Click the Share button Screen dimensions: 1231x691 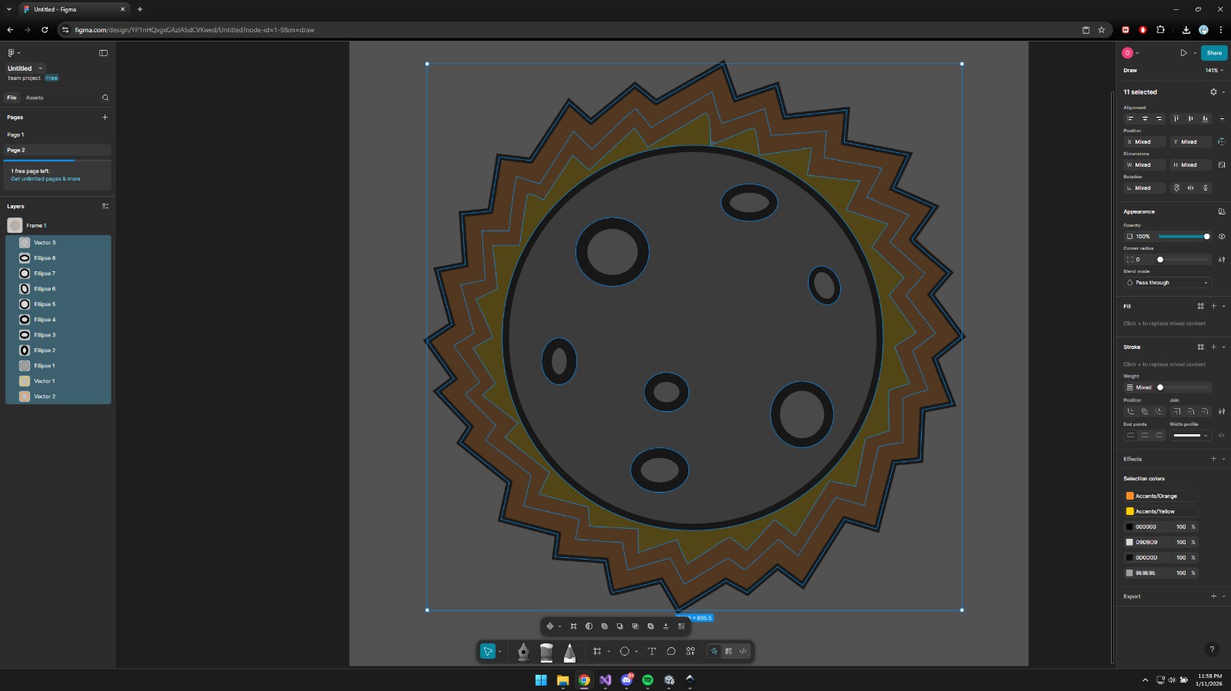coord(1214,53)
